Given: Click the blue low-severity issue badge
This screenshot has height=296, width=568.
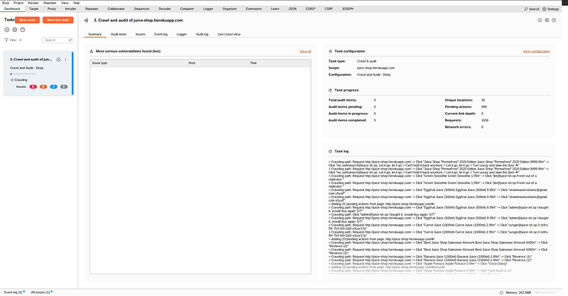Looking at the screenshot, I should (x=54, y=87).
